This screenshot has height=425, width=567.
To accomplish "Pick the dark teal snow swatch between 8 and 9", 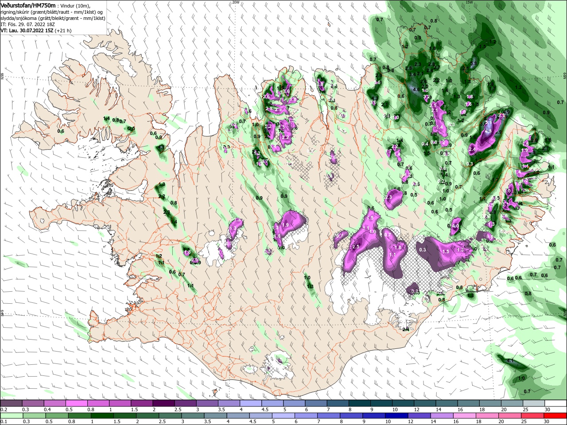I will click(x=360, y=403).
